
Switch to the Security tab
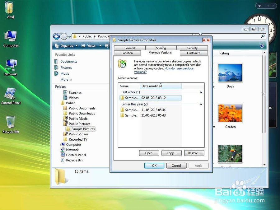pyautogui.click(x=192, y=48)
